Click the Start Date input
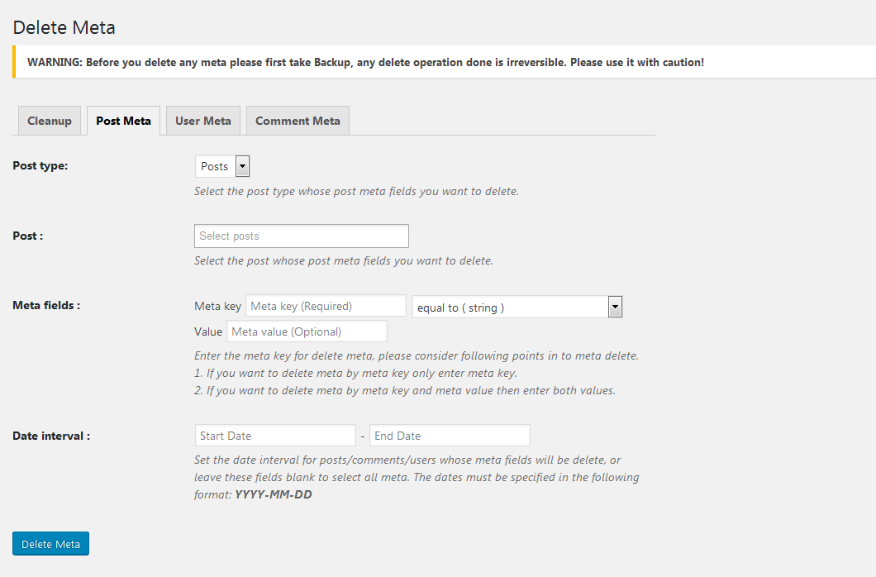Viewport: 876px width, 577px height. [x=275, y=436]
